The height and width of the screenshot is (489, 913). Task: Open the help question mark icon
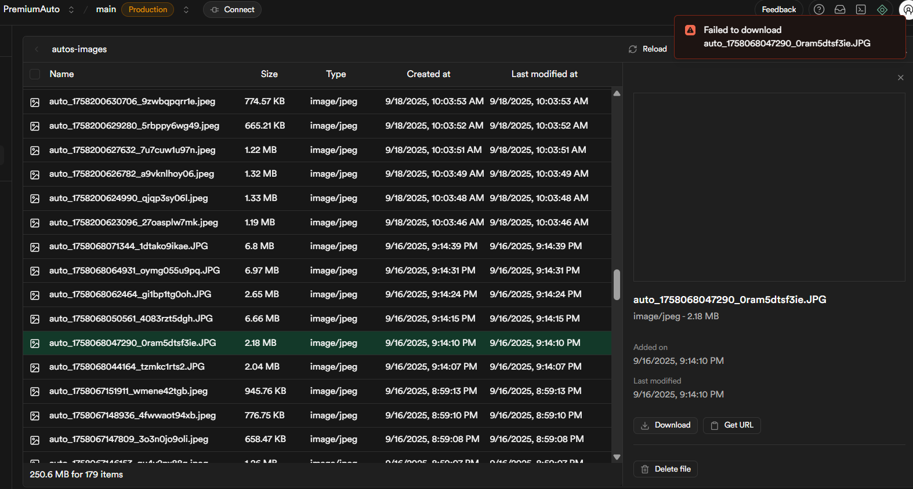point(818,9)
